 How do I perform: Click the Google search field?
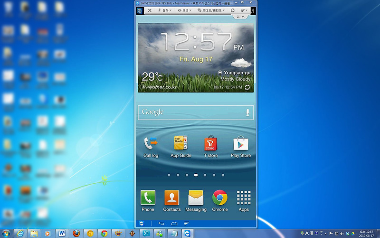[x=196, y=112]
